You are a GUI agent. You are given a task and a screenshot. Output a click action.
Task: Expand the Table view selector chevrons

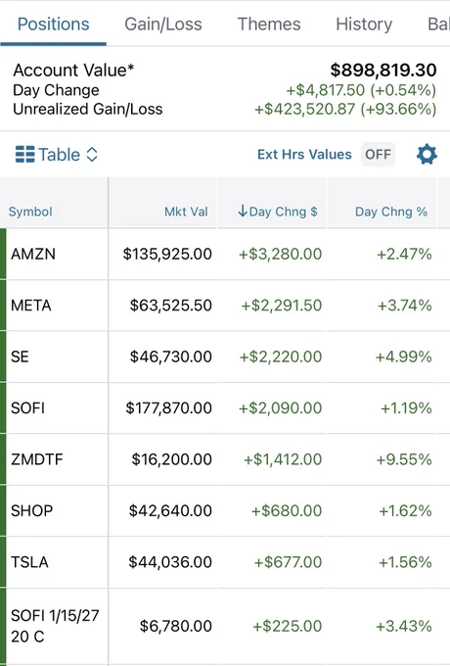(x=92, y=154)
